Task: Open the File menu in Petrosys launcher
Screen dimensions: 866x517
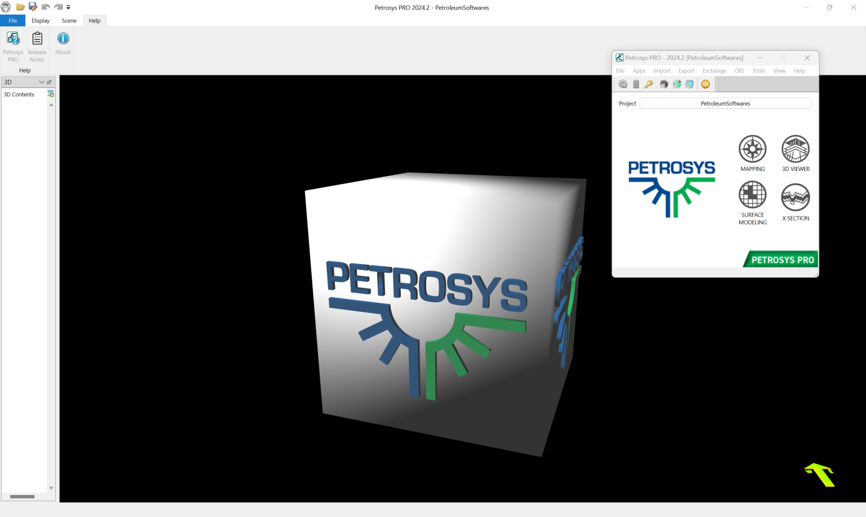Action: (x=620, y=71)
